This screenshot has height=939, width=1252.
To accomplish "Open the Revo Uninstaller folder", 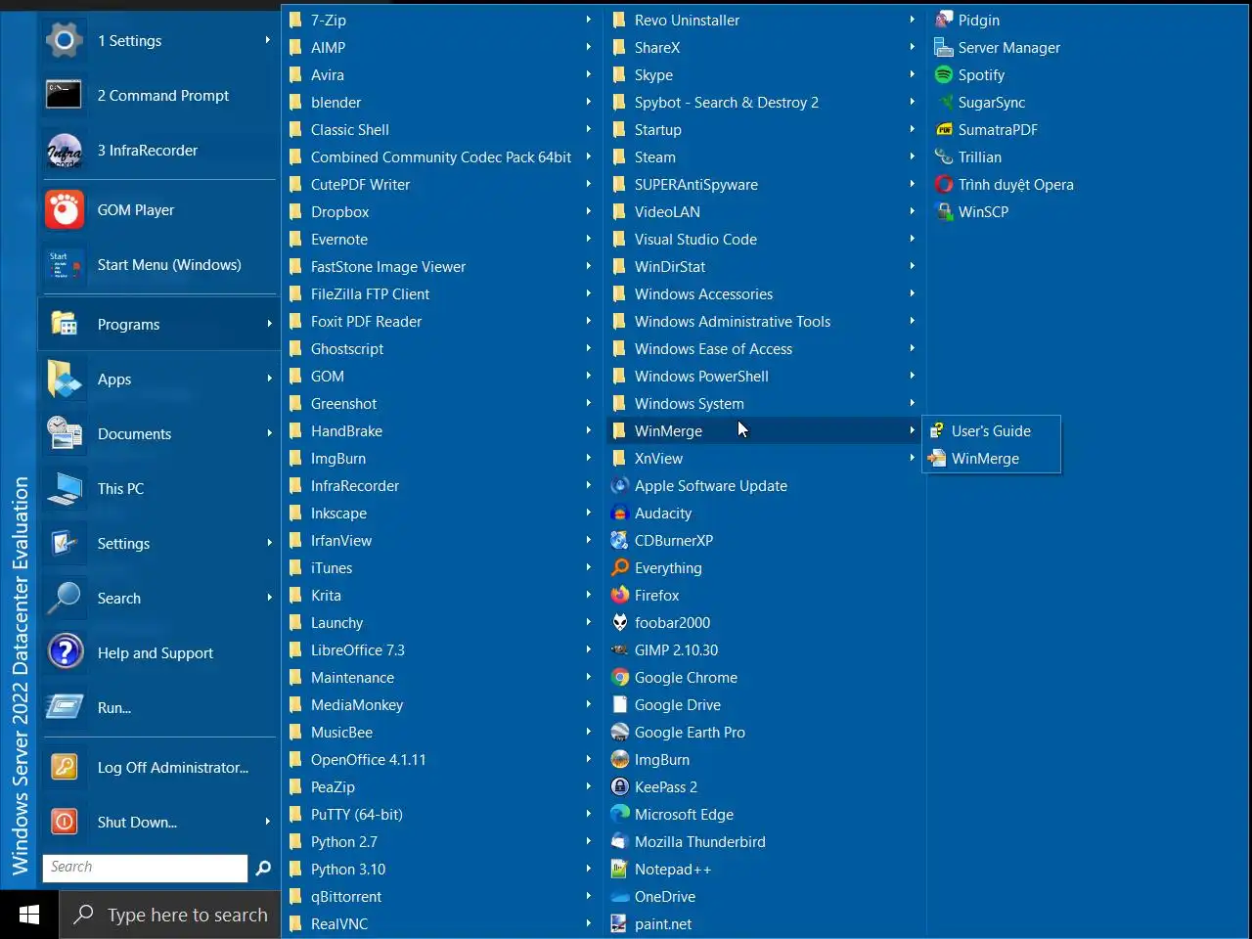I will [x=765, y=20].
